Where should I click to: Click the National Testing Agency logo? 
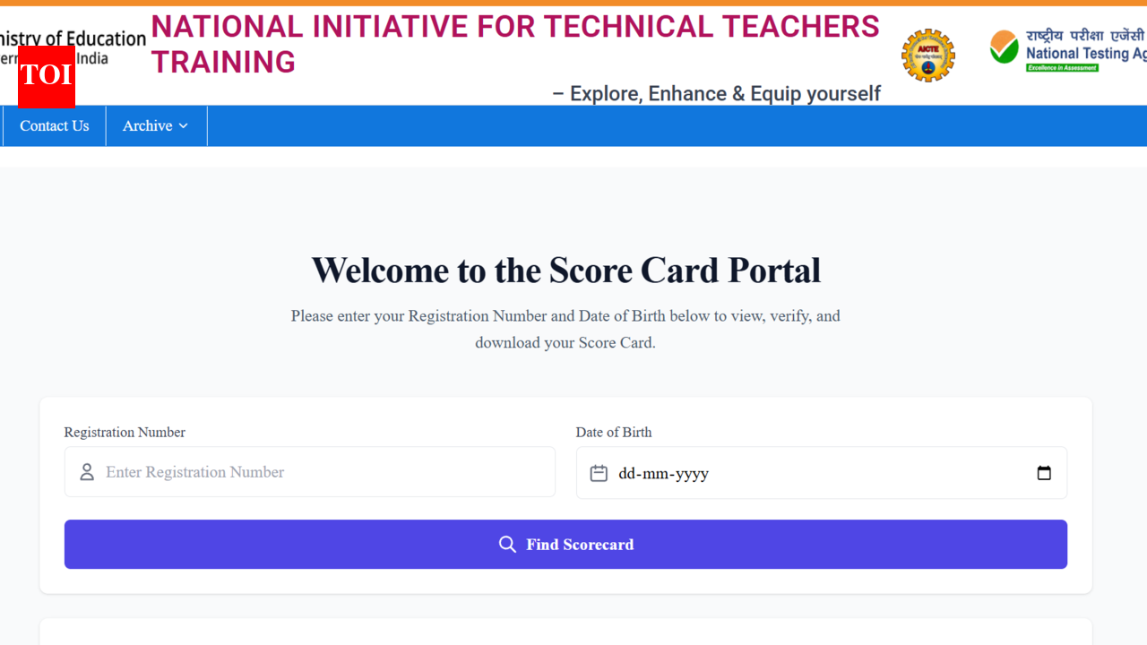click(x=1068, y=50)
